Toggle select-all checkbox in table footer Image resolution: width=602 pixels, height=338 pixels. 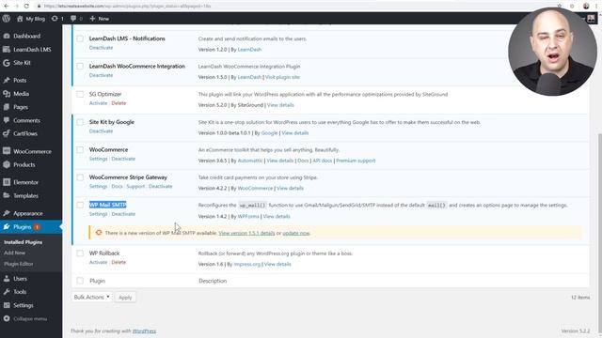(x=80, y=281)
